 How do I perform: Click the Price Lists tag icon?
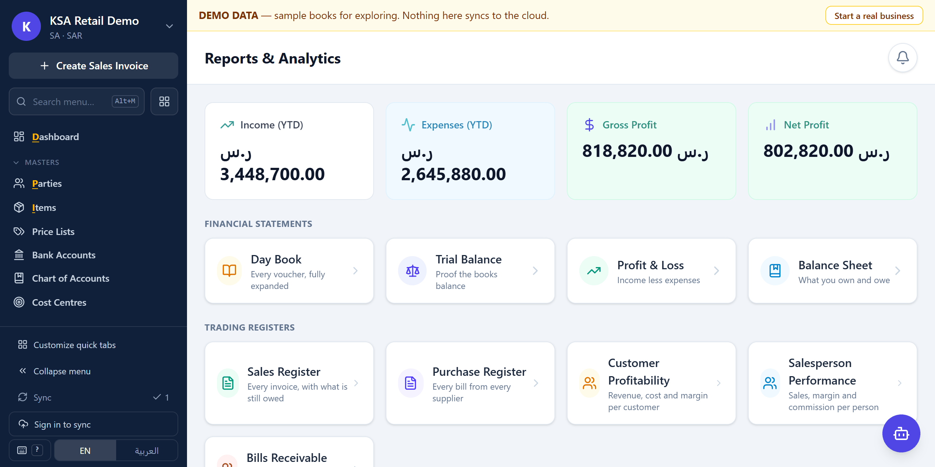pyautogui.click(x=19, y=232)
